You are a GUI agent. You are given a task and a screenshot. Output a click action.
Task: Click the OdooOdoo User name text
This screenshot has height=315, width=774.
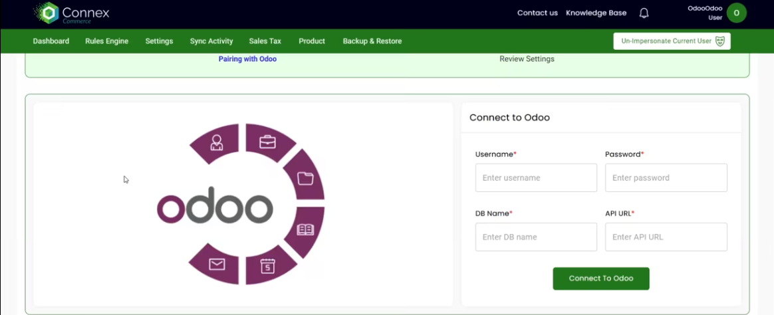705,13
